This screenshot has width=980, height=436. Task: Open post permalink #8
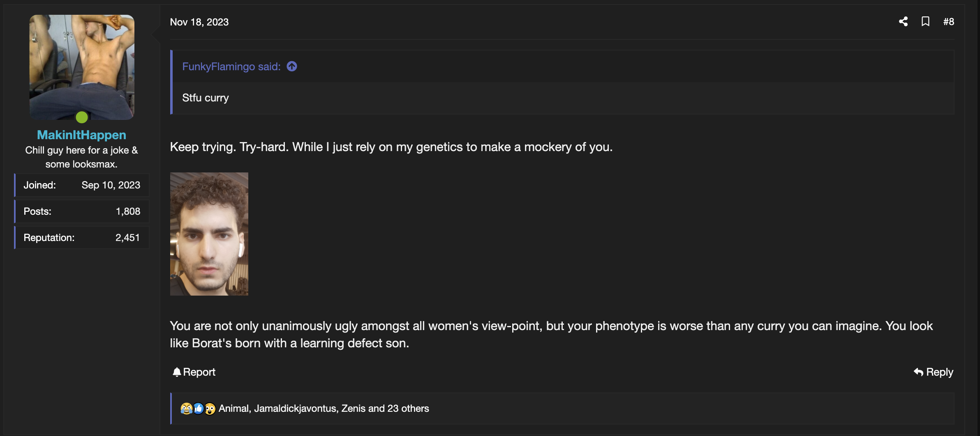[x=948, y=22]
